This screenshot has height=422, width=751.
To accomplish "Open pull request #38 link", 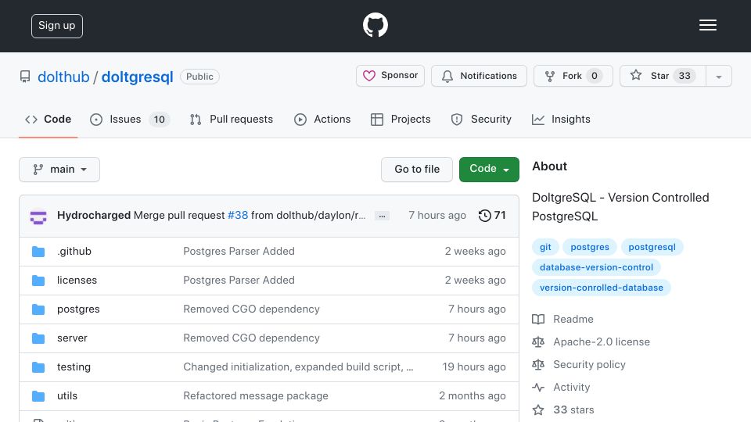I will click(238, 216).
